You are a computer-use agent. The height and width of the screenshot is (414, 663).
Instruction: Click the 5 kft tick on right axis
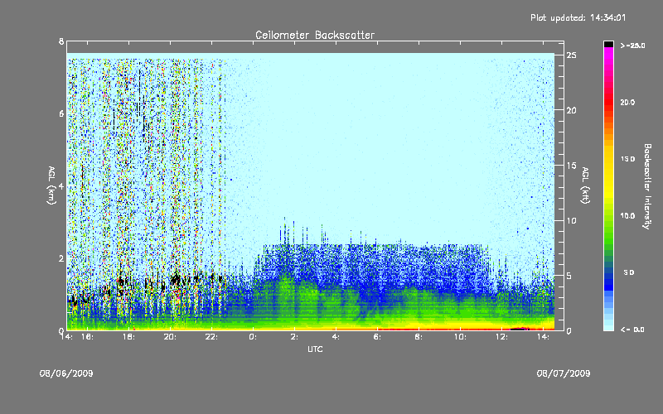(x=569, y=276)
